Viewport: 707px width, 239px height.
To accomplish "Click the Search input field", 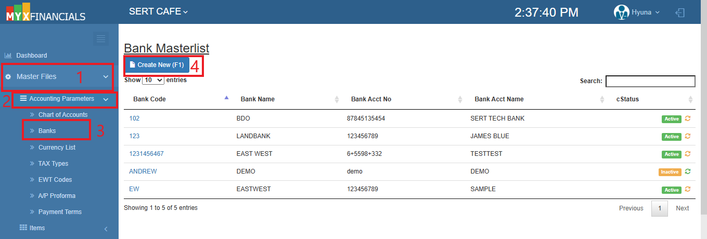I will pos(650,81).
